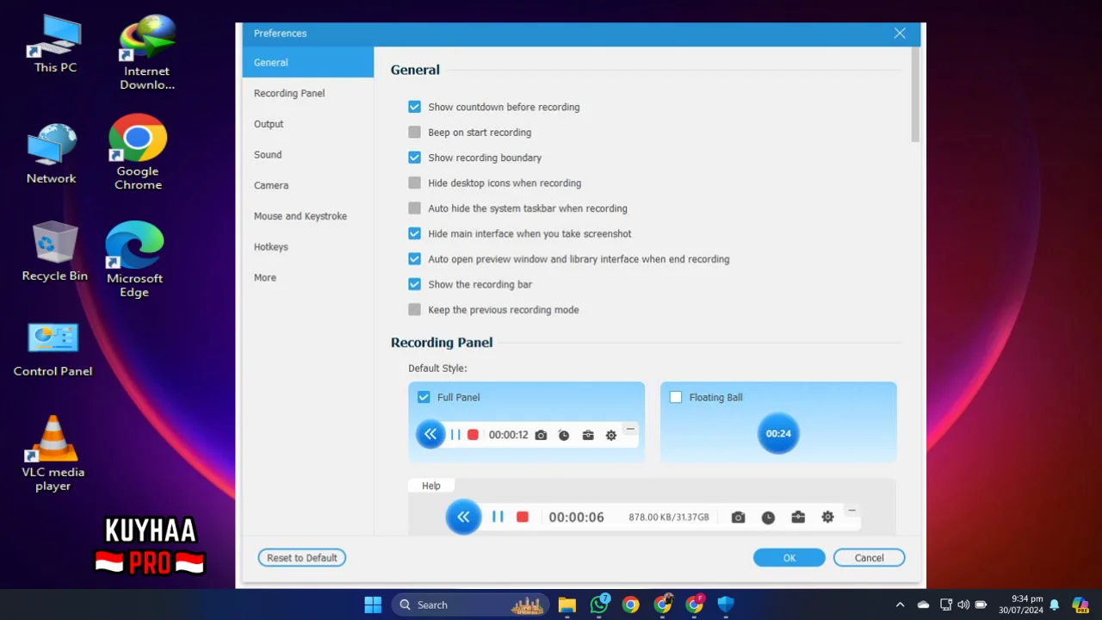Open Mouse and Keystroke preferences tab
This screenshot has width=1102, height=620.
tap(308, 216)
